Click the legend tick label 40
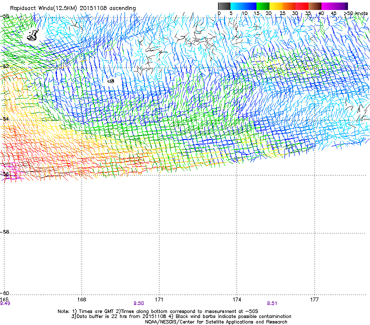Screen dimensions: 370x325 (321, 13)
